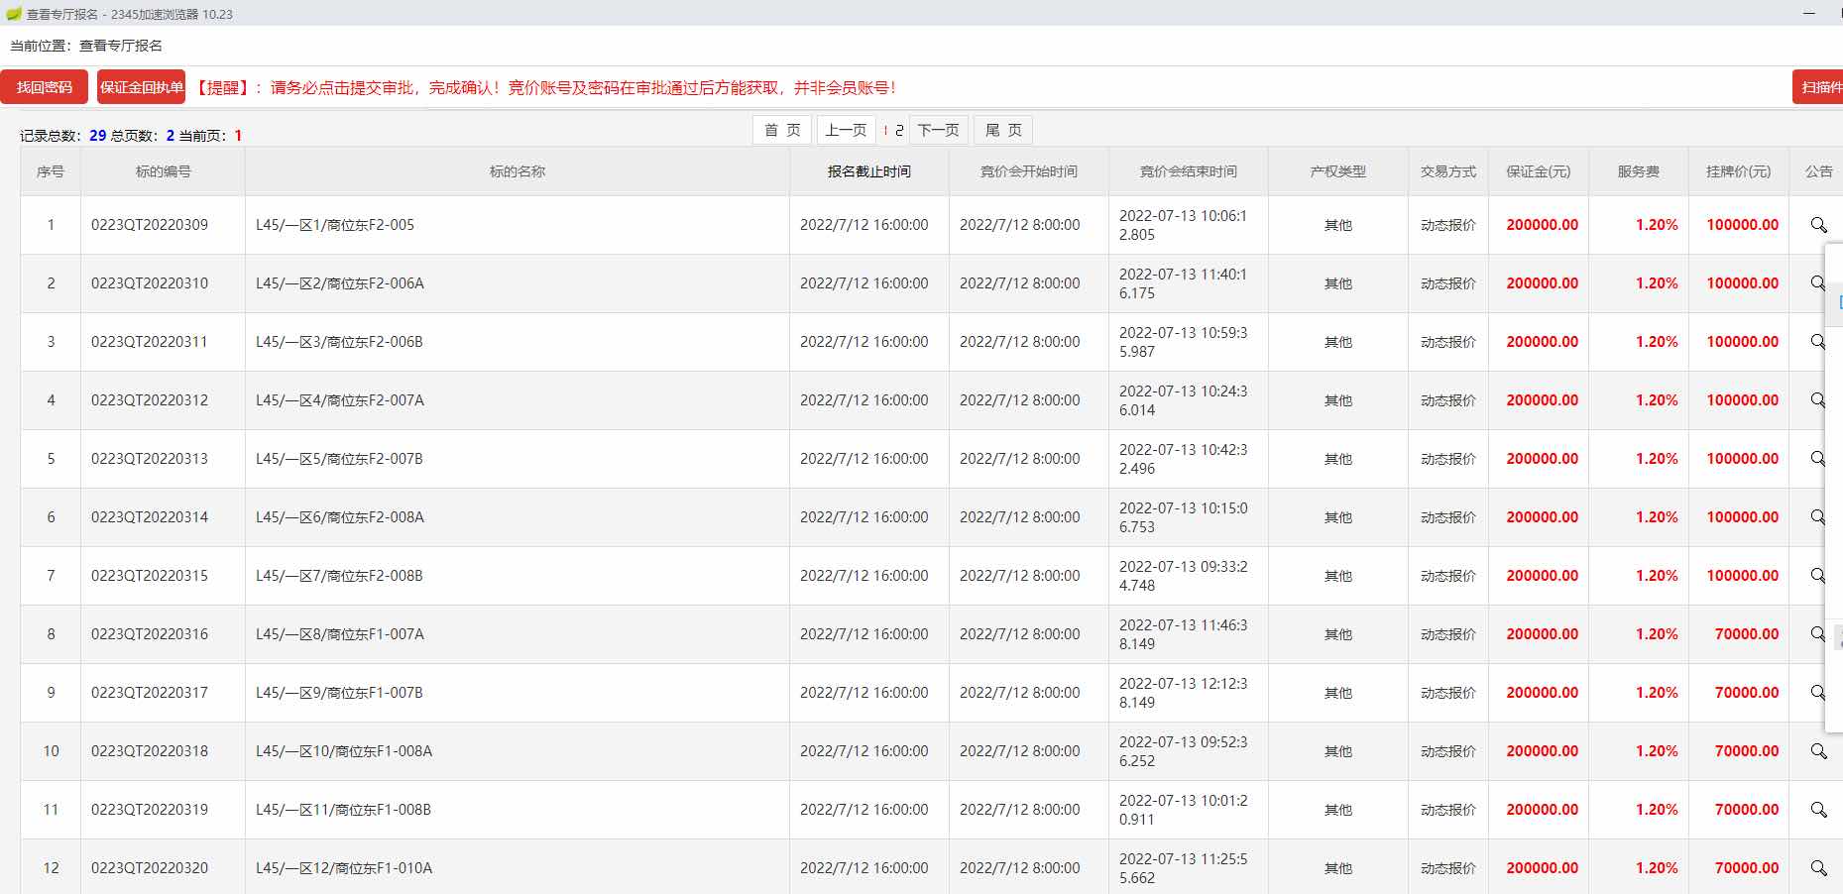
Task: Select page number 2 in pagination
Action: 899,130
